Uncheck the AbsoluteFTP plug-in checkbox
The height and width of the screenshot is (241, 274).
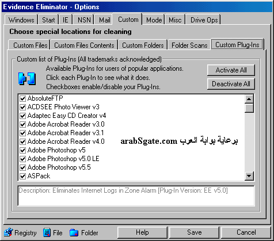point(22,98)
